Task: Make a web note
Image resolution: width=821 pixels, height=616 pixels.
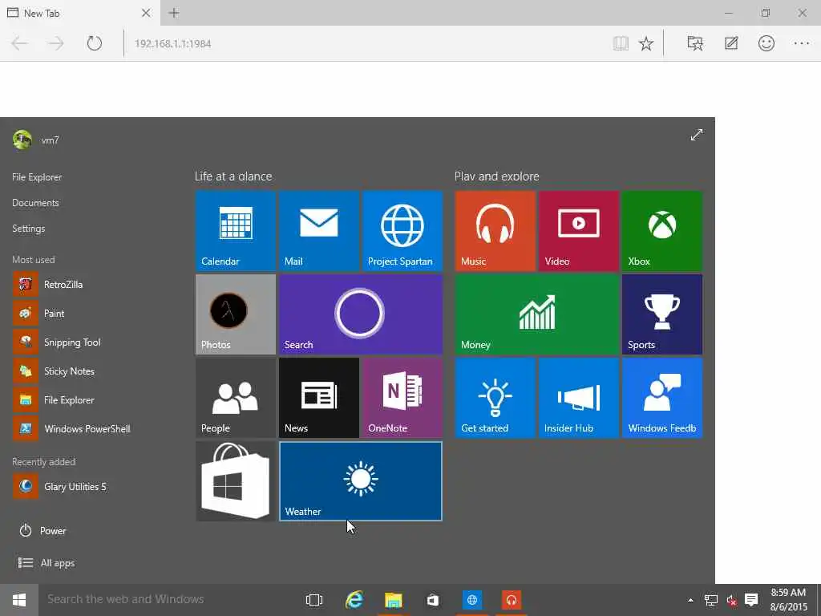Action: pos(731,43)
